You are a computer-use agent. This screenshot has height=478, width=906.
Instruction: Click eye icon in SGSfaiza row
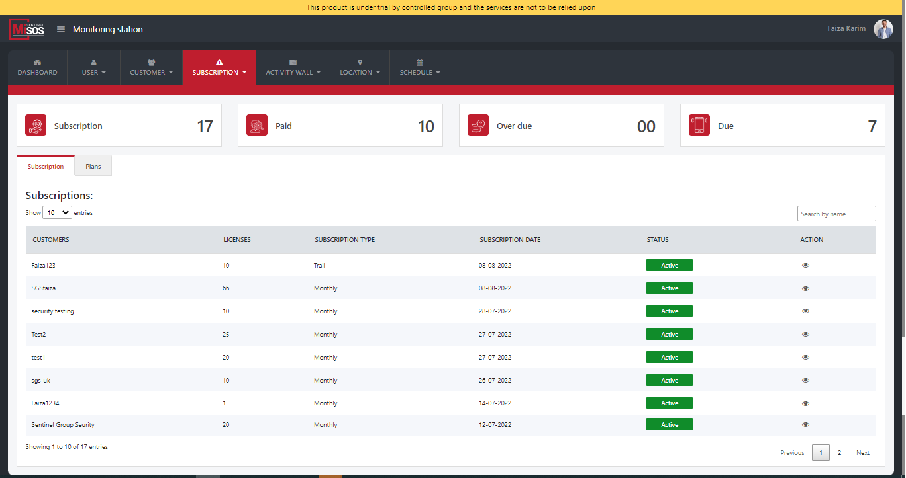tap(805, 288)
